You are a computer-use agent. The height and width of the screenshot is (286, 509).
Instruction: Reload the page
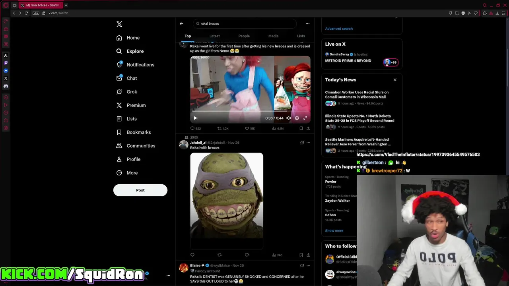(26, 13)
